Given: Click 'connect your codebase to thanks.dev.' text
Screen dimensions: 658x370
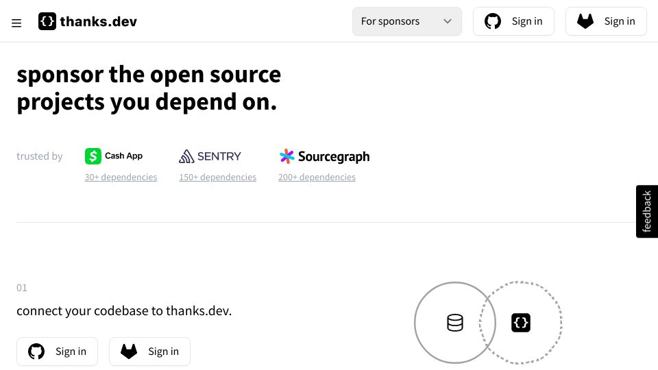Looking at the screenshot, I should pyautogui.click(x=124, y=311).
